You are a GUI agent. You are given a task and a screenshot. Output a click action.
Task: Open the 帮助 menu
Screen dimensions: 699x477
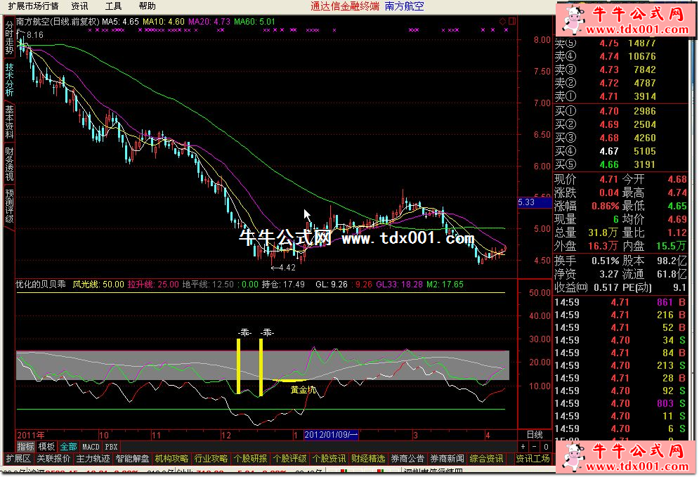click(147, 6)
